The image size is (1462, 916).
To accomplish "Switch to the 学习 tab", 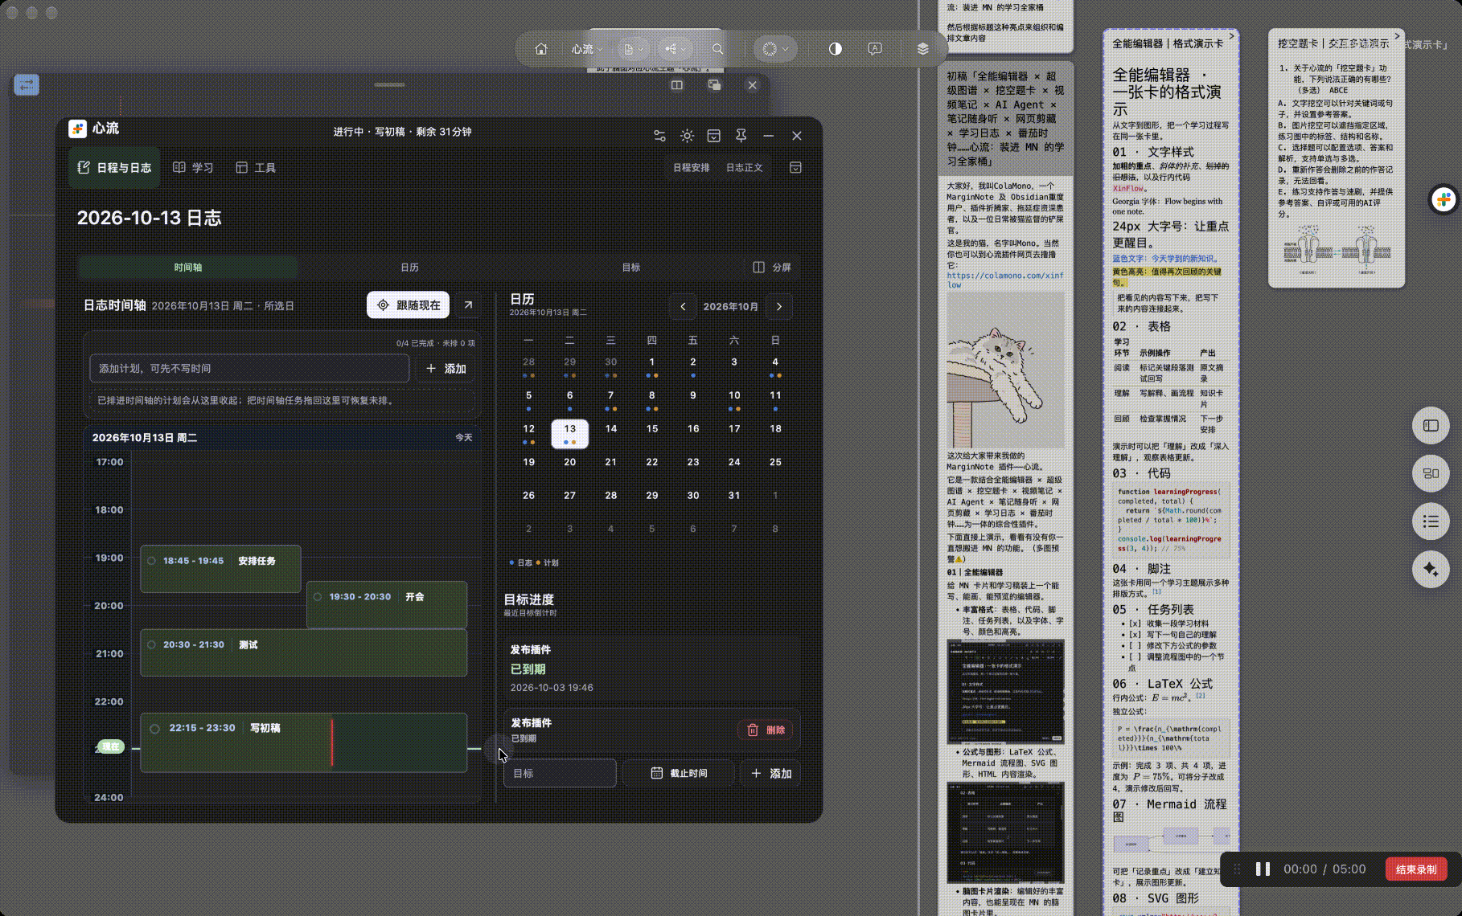I will [193, 167].
